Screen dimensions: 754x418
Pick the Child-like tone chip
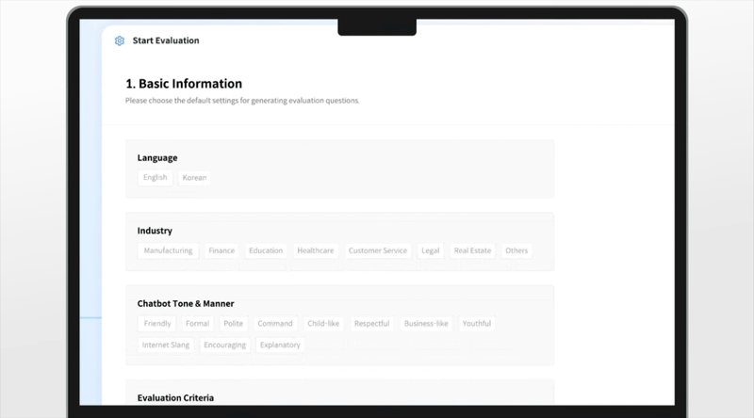pos(323,323)
